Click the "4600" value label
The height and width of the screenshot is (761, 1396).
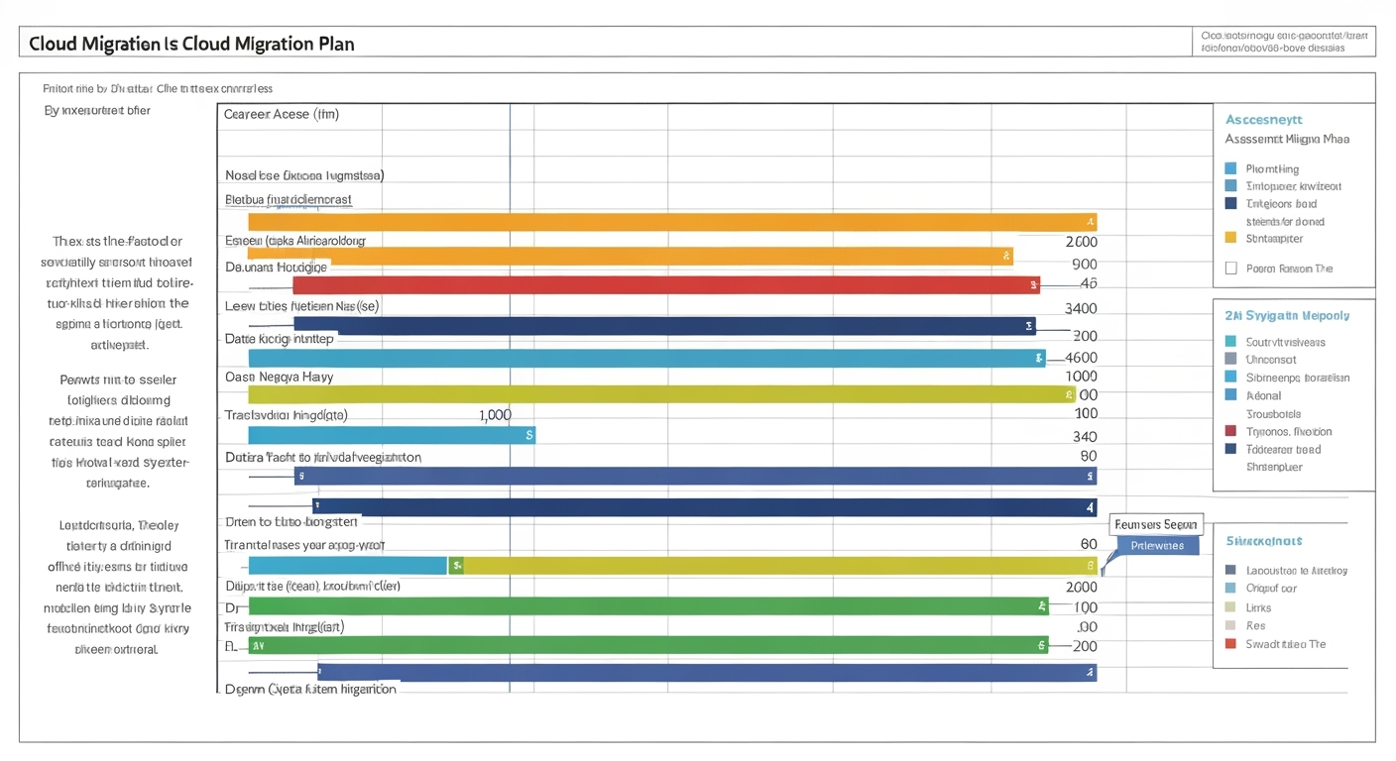click(1081, 358)
